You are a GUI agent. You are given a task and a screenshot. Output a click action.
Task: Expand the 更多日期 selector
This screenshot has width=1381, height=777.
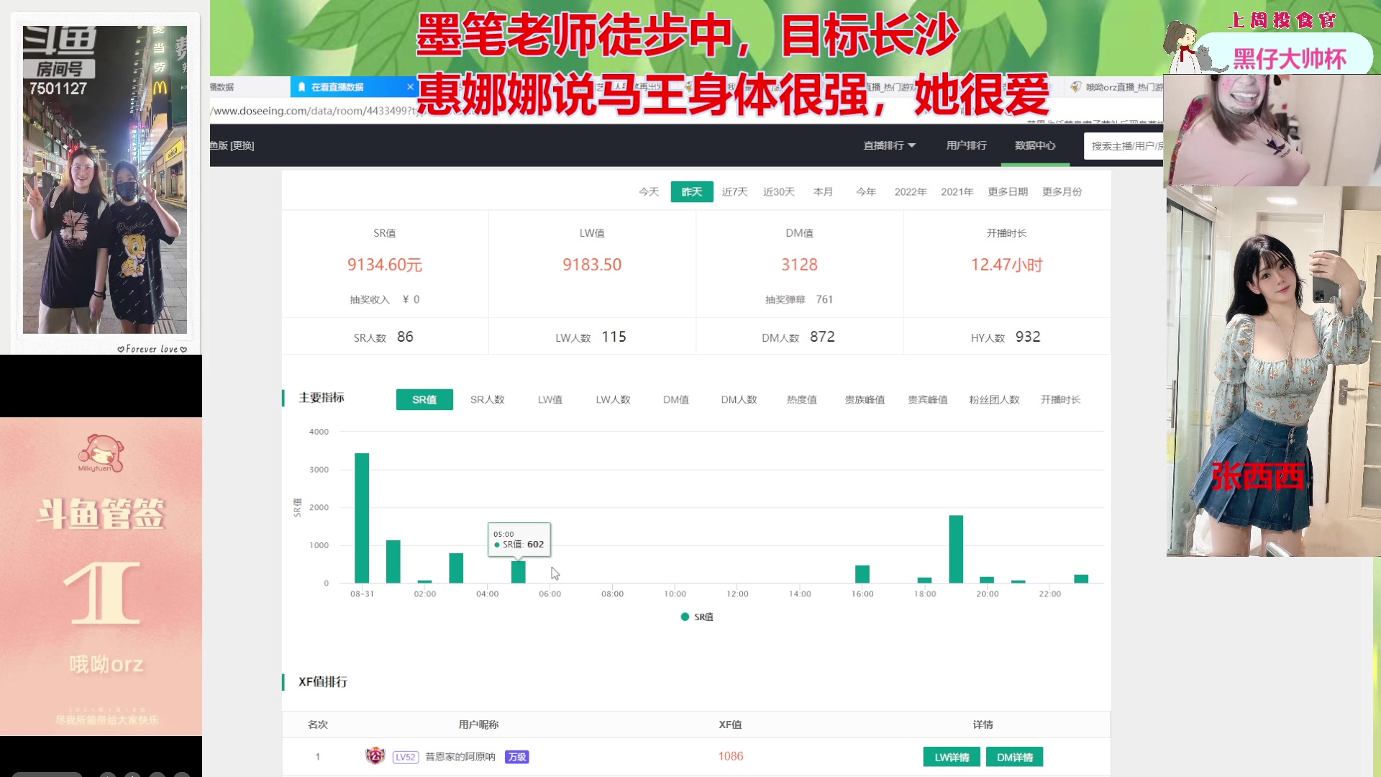[x=1007, y=191]
